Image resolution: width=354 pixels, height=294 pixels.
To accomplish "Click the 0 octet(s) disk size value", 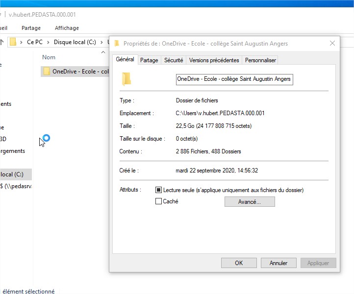I will click(x=187, y=139).
